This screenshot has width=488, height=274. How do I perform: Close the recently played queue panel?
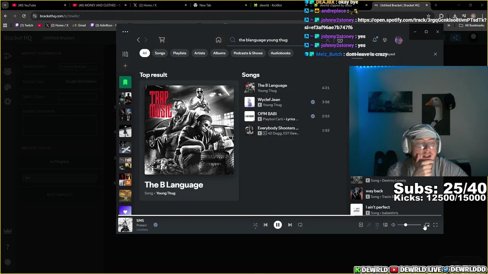435,54
